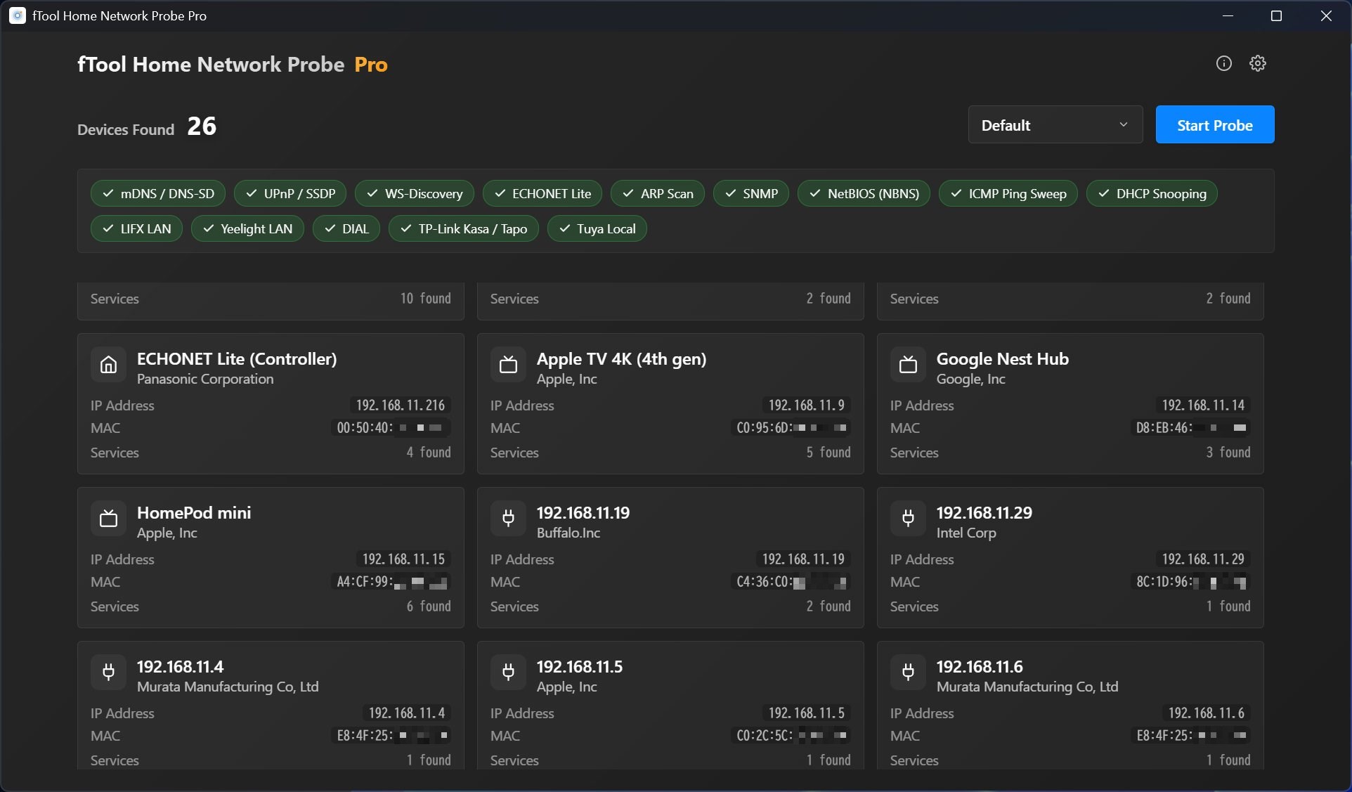Click the Intel Corp device icon
Image resolution: width=1352 pixels, height=792 pixels.
tap(907, 519)
